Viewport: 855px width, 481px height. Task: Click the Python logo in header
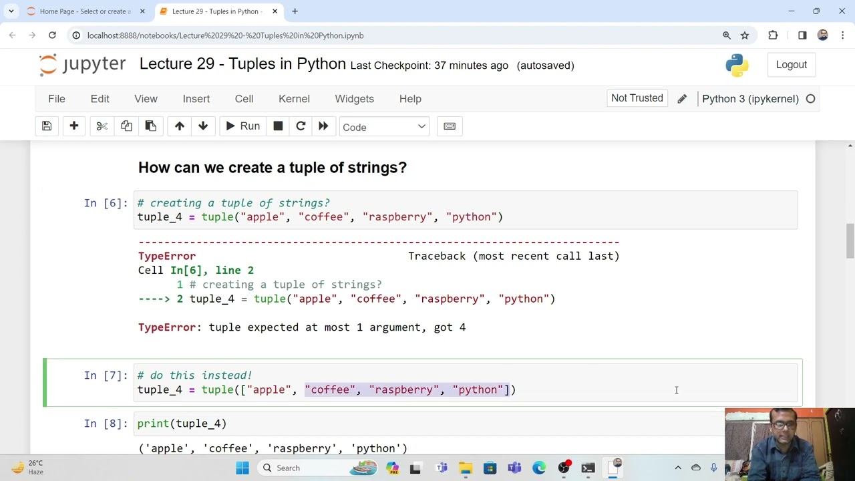pyautogui.click(x=737, y=65)
